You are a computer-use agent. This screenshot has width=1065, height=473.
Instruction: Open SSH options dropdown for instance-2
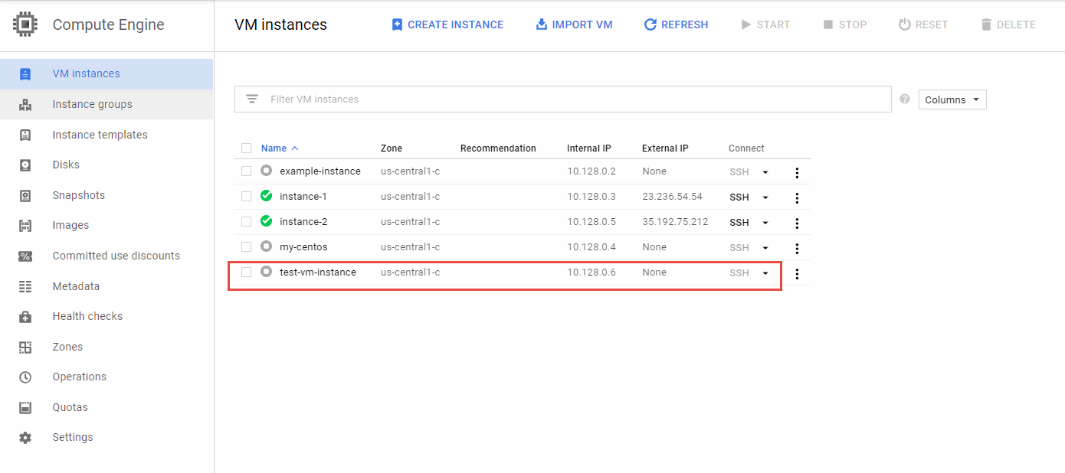[x=765, y=222]
